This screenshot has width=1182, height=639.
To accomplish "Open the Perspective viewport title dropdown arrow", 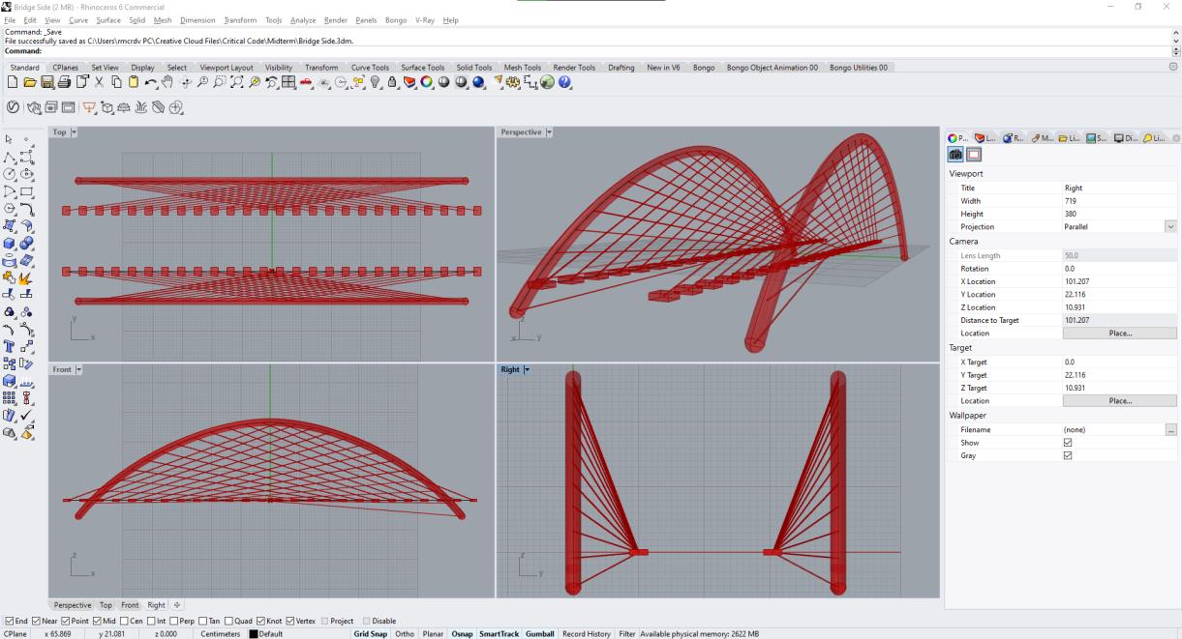I will click(x=549, y=132).
